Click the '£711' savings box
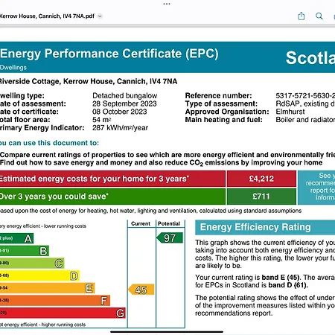This screenshot has height=335, width=335. pos(261,197)
